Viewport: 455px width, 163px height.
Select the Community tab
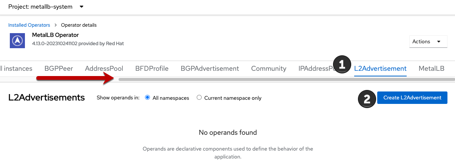point(268,69)
